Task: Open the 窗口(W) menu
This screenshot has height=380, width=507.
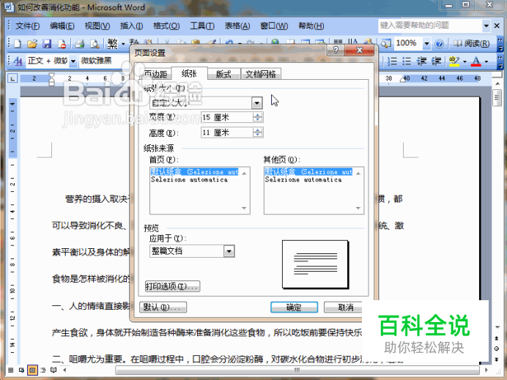Action: [x=274, y=26]
